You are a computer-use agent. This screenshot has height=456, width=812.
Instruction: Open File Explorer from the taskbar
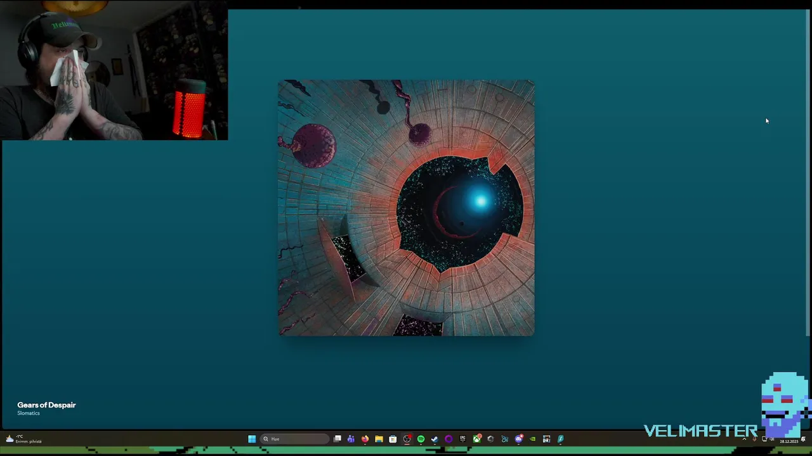point(379,439)
